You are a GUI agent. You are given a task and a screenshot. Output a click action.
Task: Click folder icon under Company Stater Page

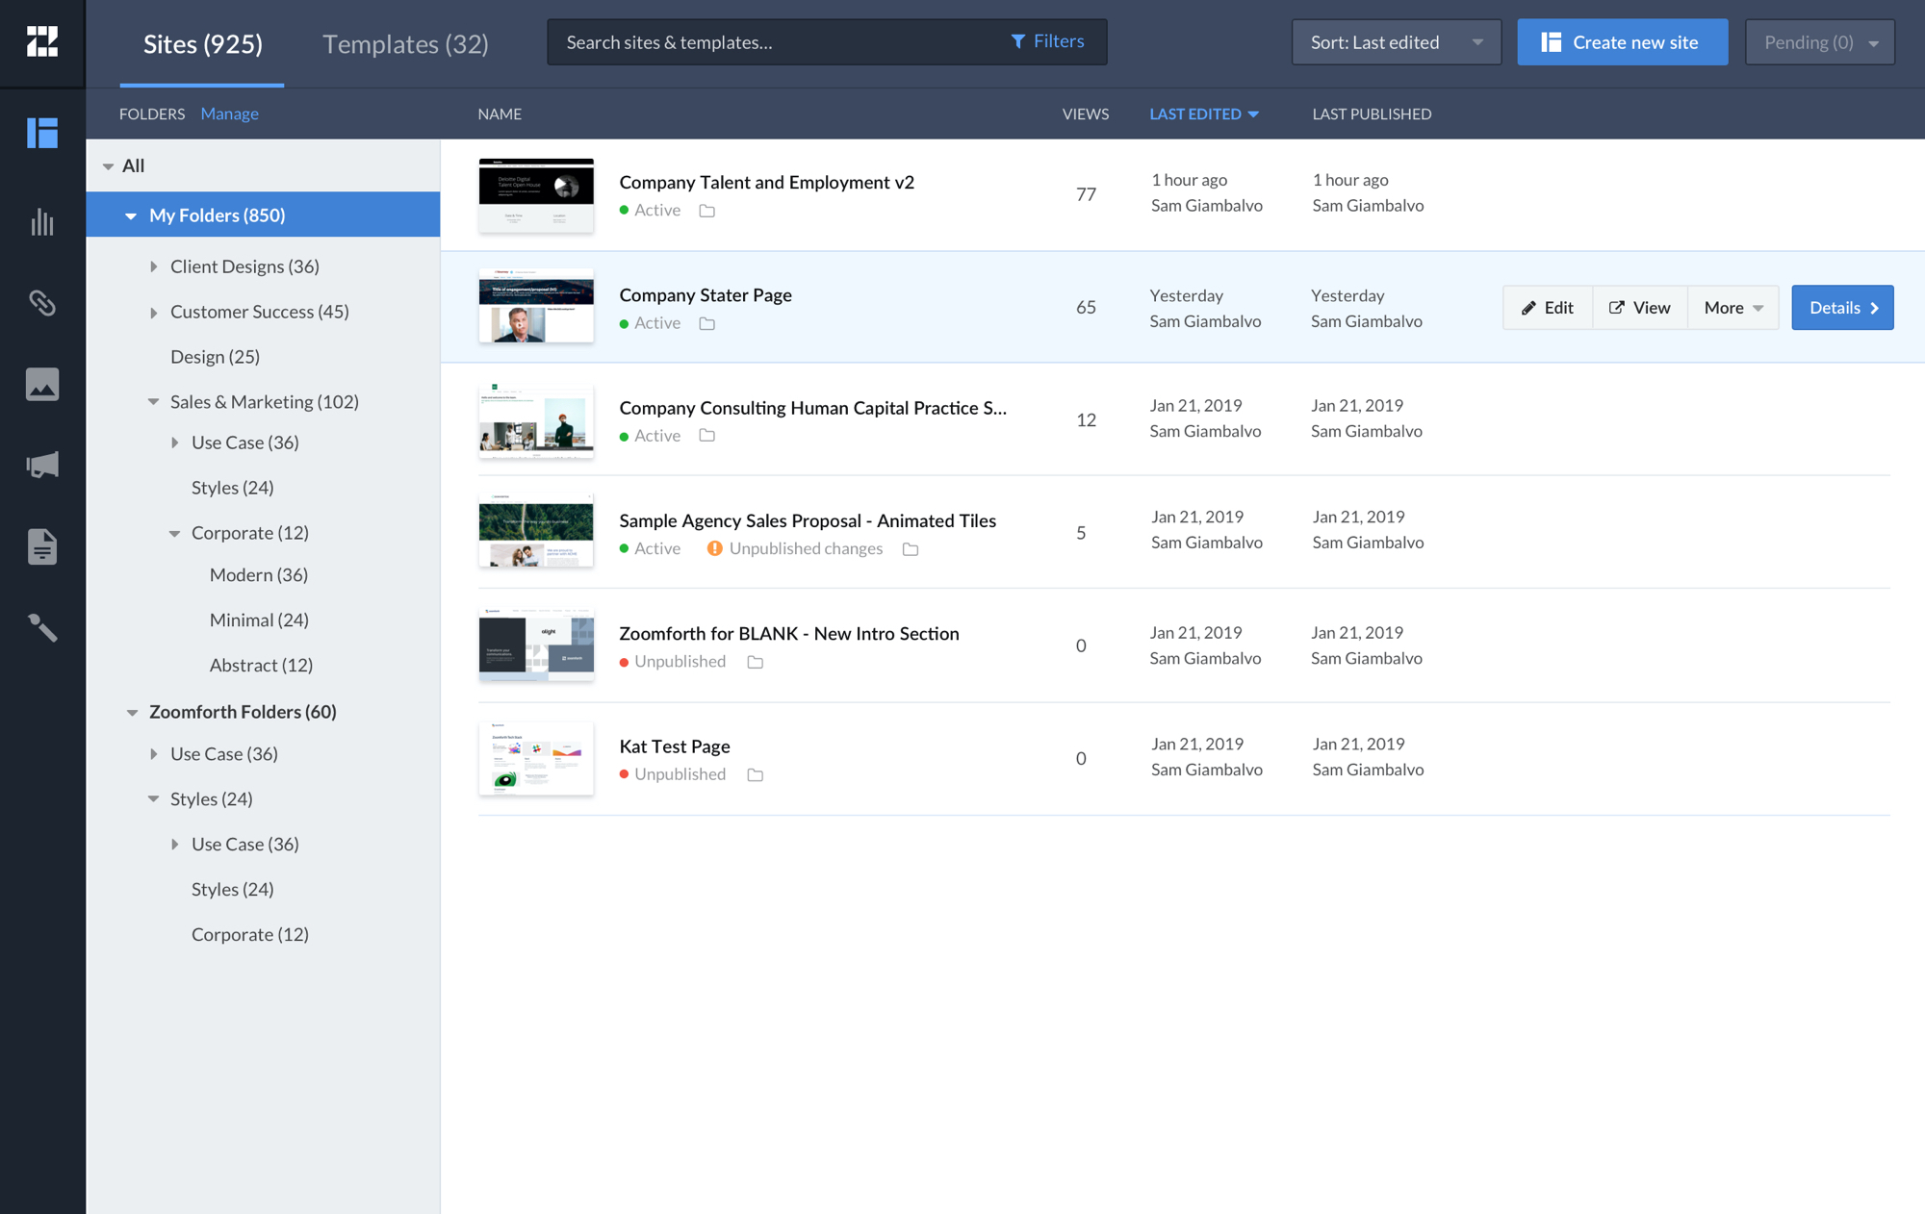(707, 324)
